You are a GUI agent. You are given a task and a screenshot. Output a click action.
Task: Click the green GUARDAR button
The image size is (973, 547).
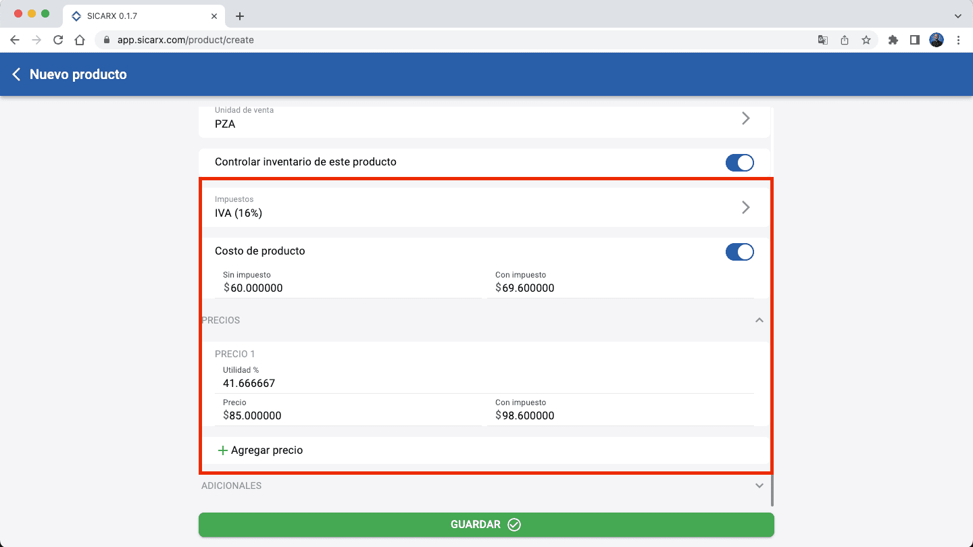tap(486, 525)
